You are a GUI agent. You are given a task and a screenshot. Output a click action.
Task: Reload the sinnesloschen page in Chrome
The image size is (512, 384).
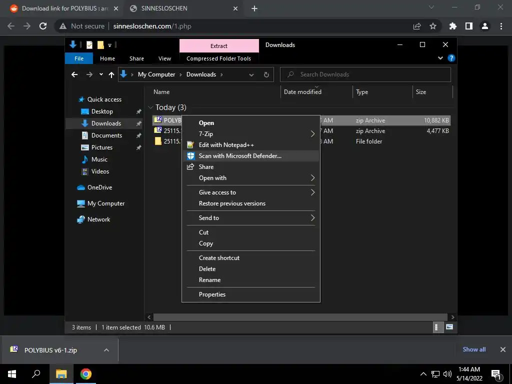[43, 26]
